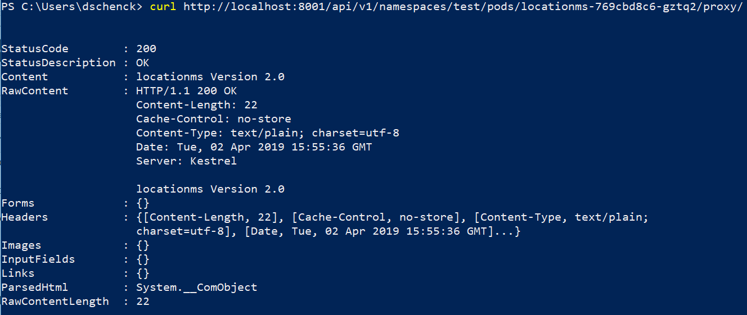This screenshot has width=747, height=315.
Task: Click the Headers property label
Action: pos(25,217)
